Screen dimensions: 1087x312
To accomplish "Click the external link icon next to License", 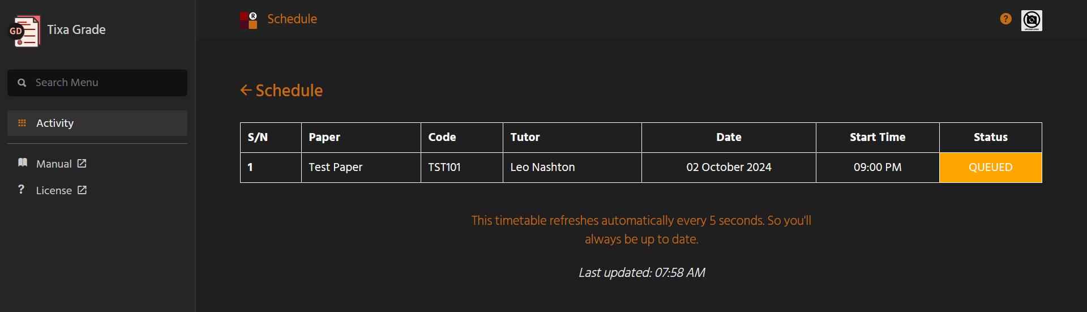I will [82, 190].
